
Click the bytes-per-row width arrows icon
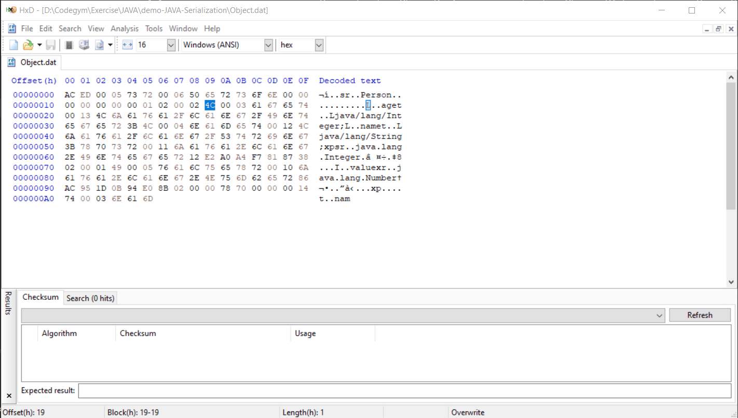coord(128,45)
